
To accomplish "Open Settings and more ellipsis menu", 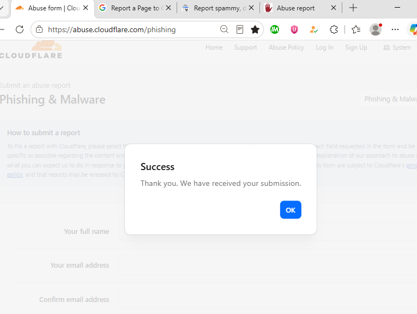I will point(395,29).
